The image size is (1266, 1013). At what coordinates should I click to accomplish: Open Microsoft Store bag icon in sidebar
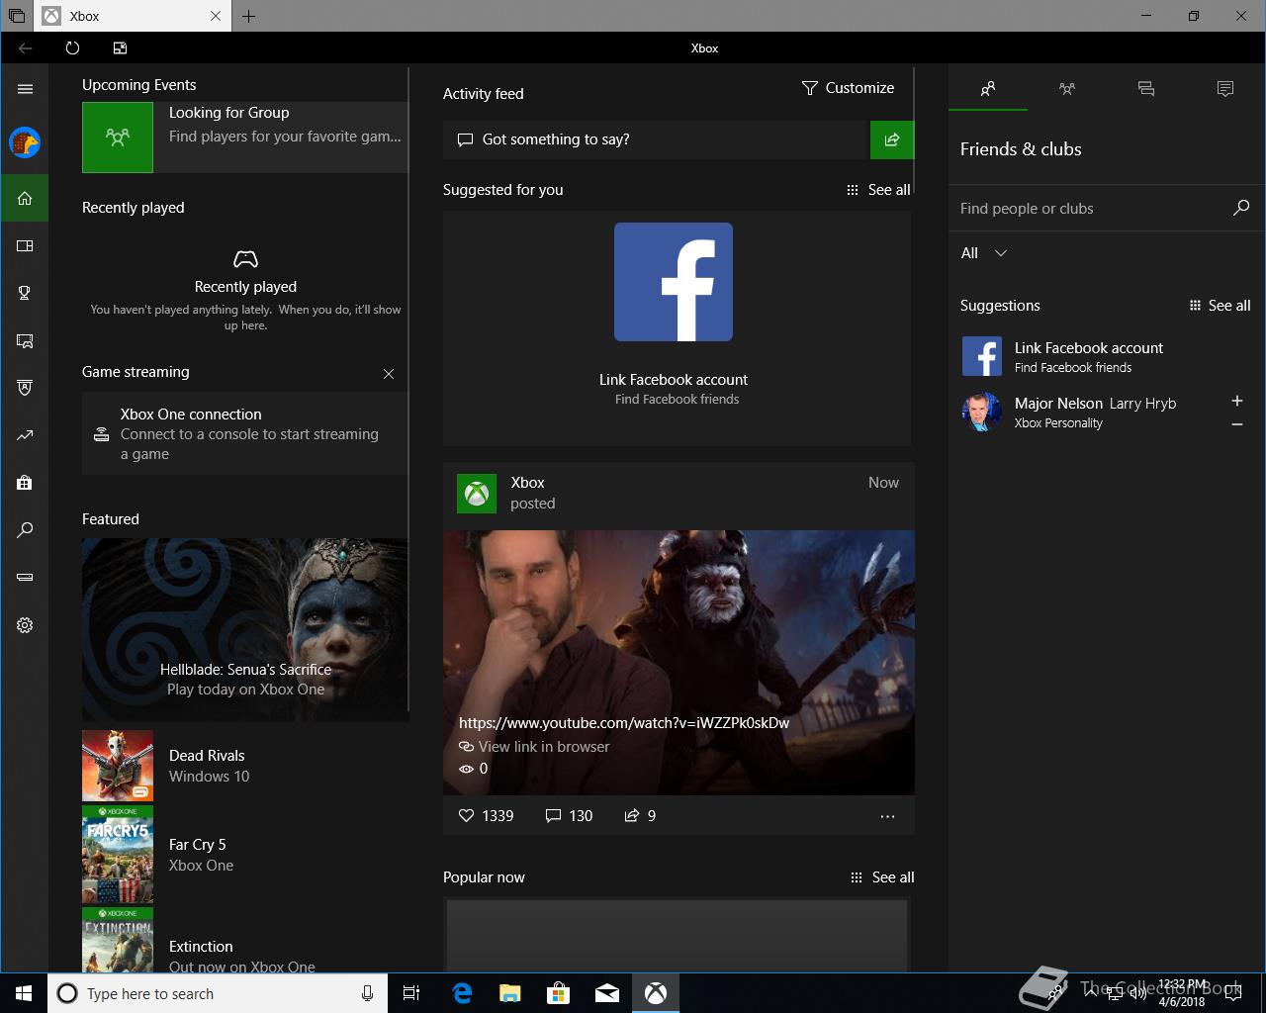click(x=25, y=483)
